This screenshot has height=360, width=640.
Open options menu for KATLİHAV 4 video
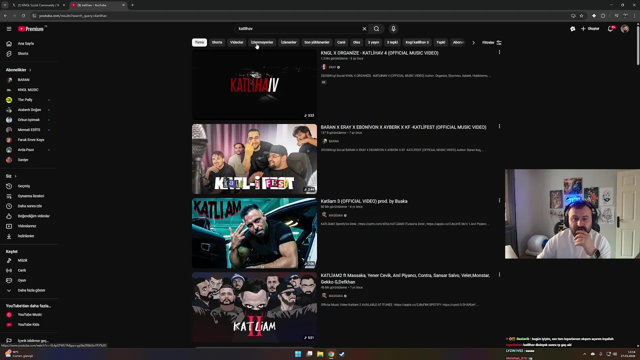[x=499, y=52]
